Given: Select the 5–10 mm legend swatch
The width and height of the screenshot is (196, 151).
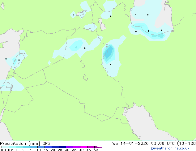Looking at the screenshot, I should pos(34,147).
